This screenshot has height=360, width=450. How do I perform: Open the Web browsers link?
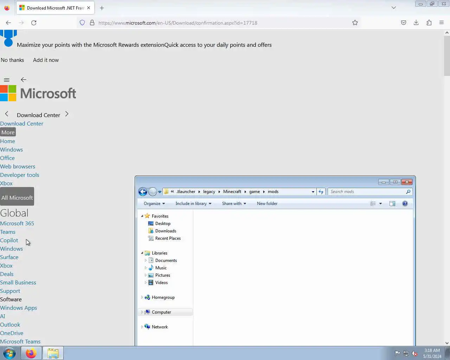(18, 167)
